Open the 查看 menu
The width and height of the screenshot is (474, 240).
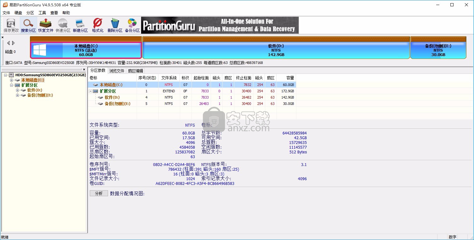tap(54, 13)
